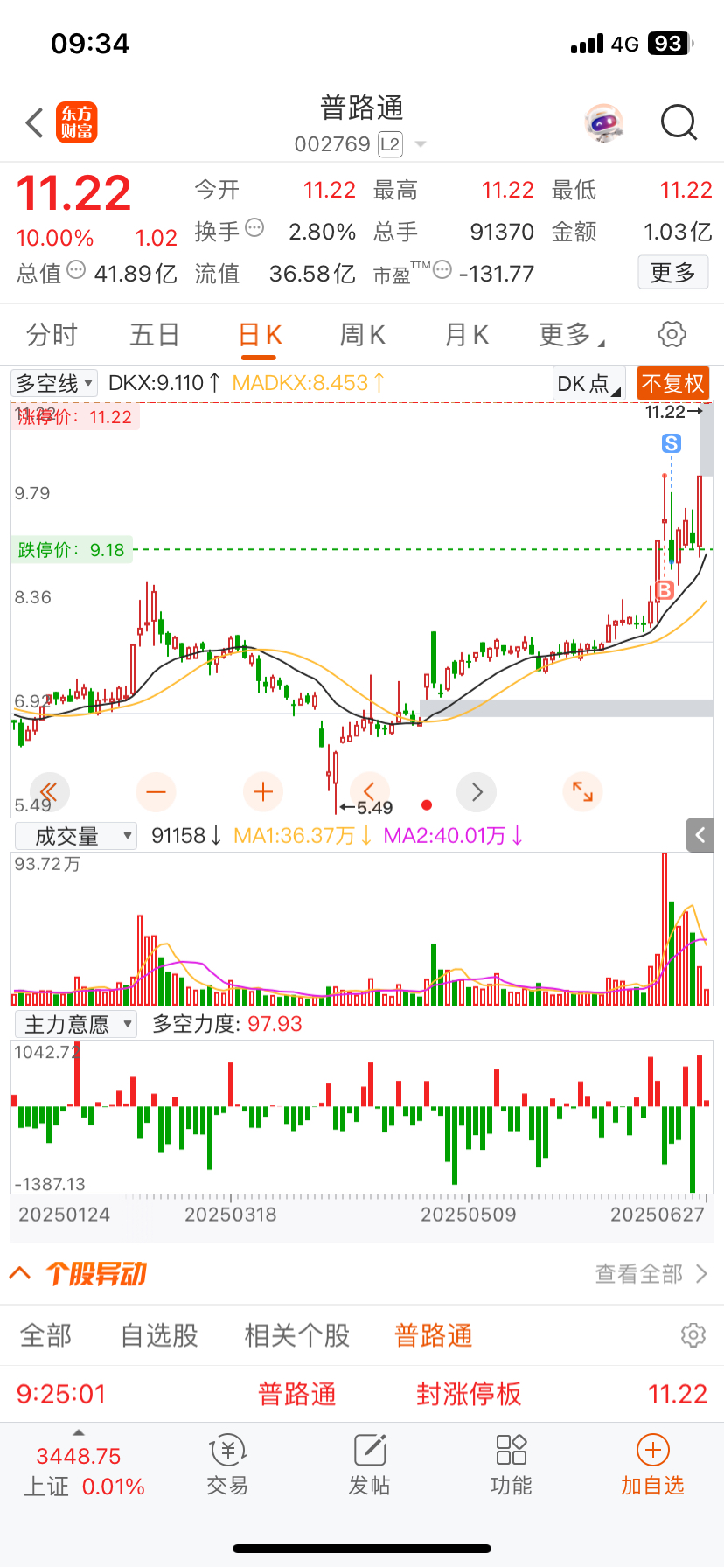Open the 东方财富 logo icon
Screen dimensions: 724x1567
coord(77,122)
